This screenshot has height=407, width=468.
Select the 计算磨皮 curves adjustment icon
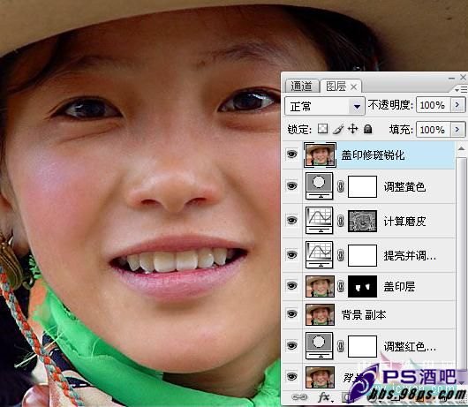pyautogui.click(x=319, y=221)
